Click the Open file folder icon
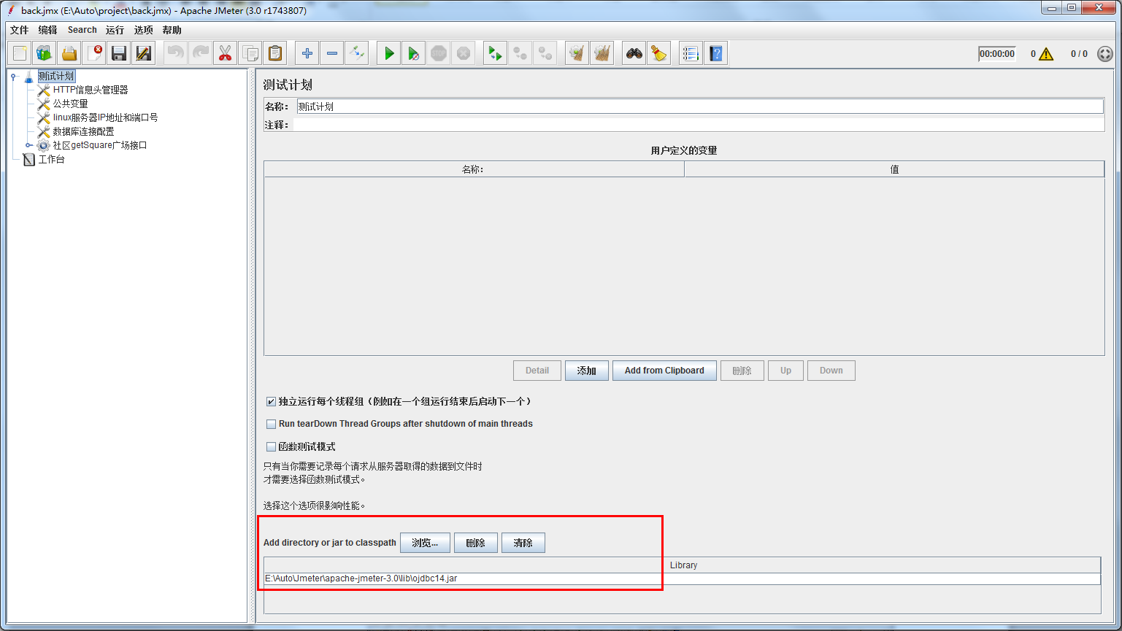The height and width of the screenshot is (631, 1122). pyautogui.click(x=69, y=53)
